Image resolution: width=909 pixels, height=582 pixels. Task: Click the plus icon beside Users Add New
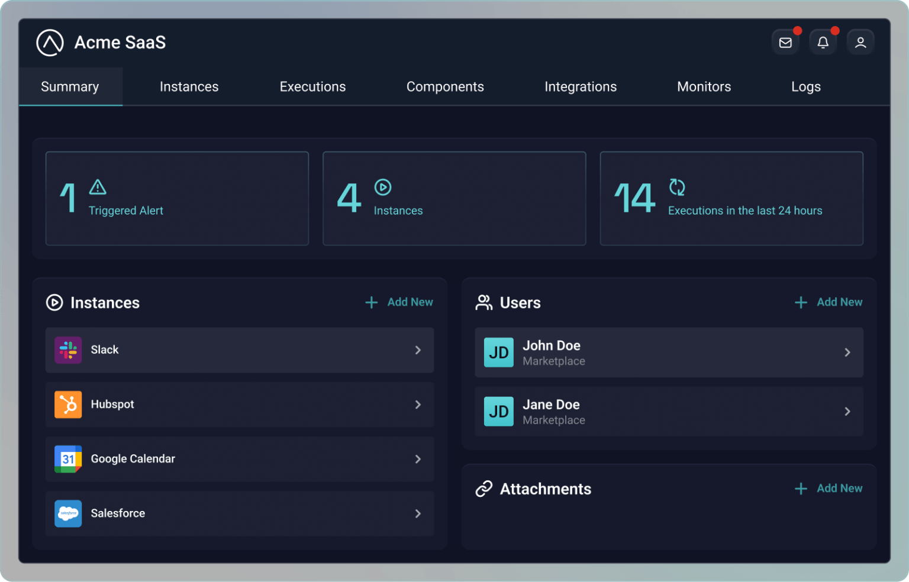(801, 303)
